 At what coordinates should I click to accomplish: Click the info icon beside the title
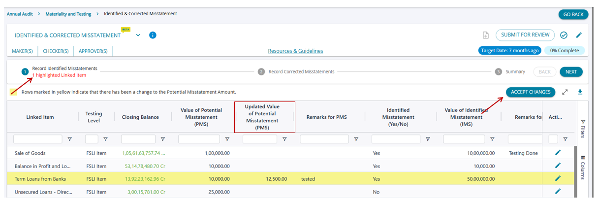point(153,35)
